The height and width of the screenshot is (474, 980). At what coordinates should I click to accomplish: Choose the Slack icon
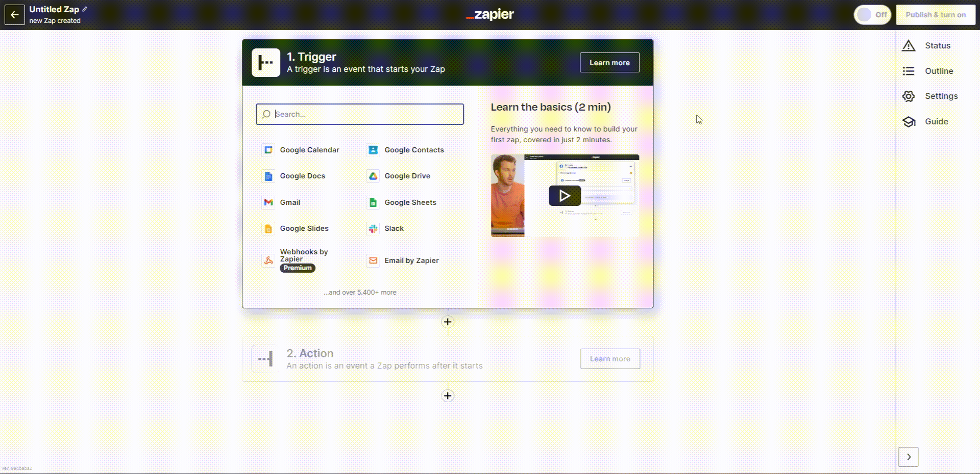coord(373,228)
